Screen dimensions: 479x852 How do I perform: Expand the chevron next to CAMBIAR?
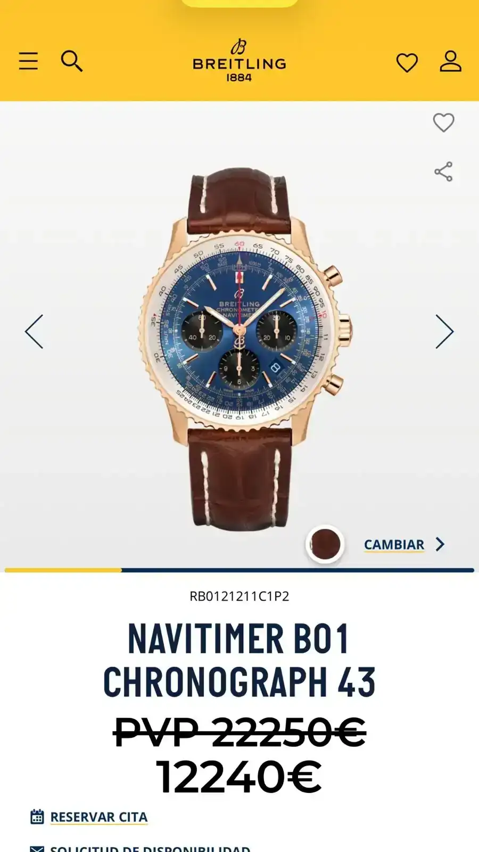(440, 544)
